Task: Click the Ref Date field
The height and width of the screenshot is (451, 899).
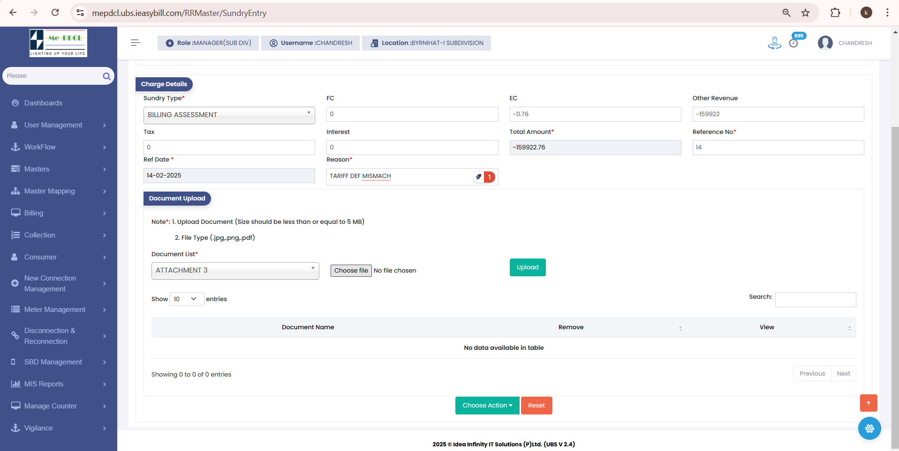Action: 229,176
